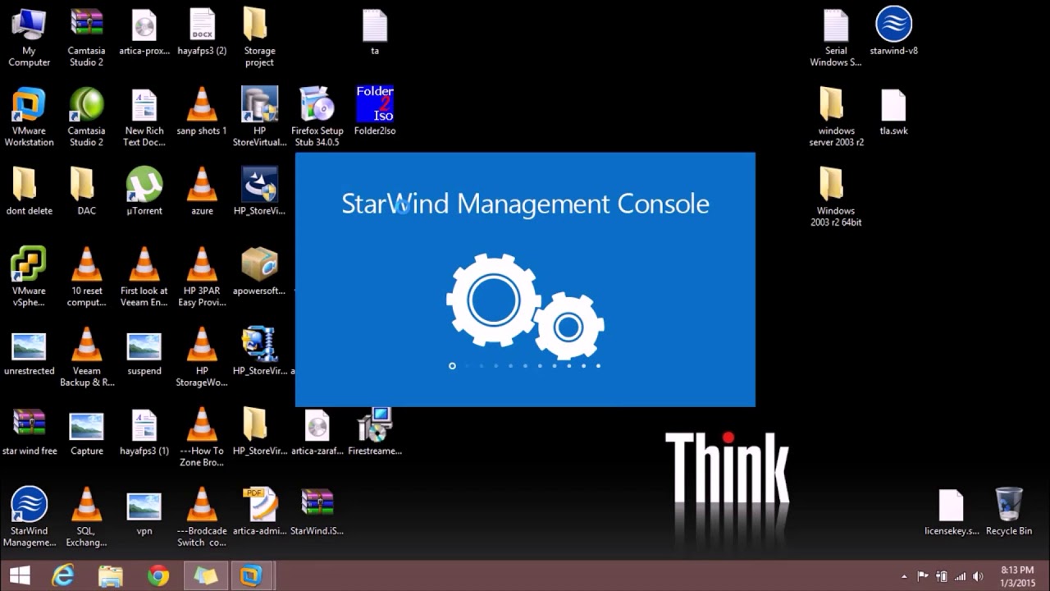Open the volume speaker tray icon
Screen dimensions: 1050x591
[978, 576]
